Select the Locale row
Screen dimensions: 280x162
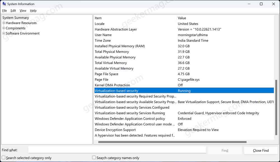pos(184,24)
